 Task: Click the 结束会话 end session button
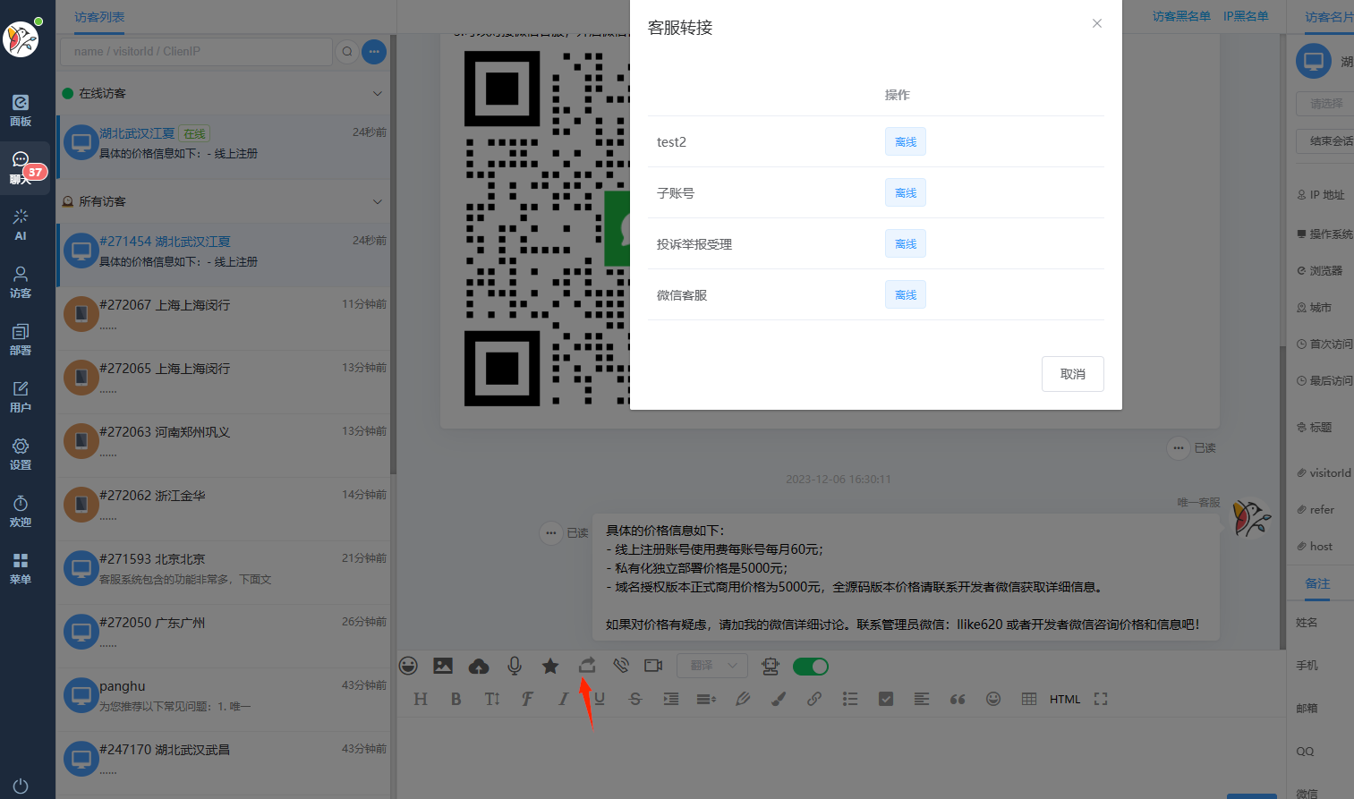point(1326,140)
